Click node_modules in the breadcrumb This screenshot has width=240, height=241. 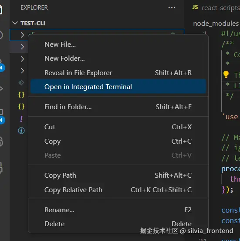[x=216, y=24]
